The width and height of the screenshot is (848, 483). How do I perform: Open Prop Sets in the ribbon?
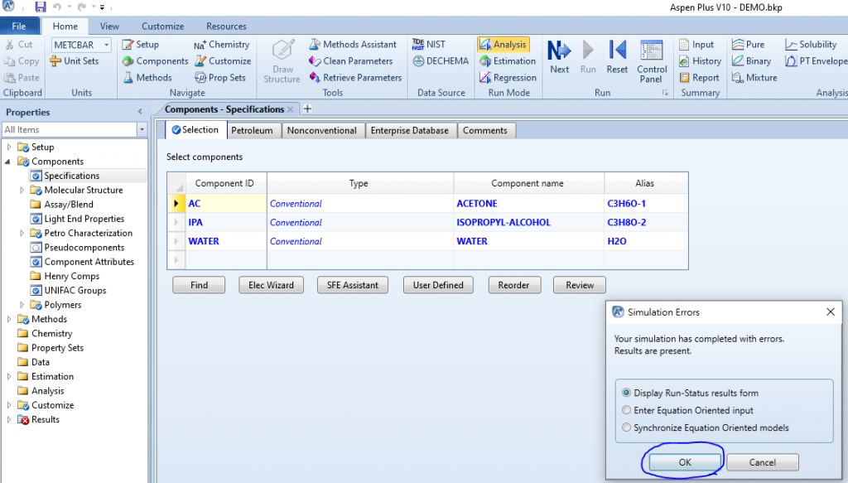[x=220, y=77]
